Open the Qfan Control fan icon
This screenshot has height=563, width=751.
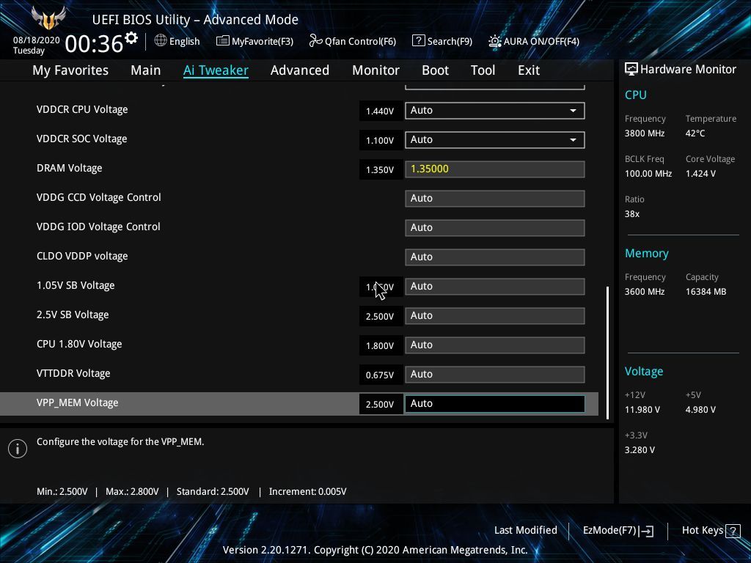pos(315,41)
